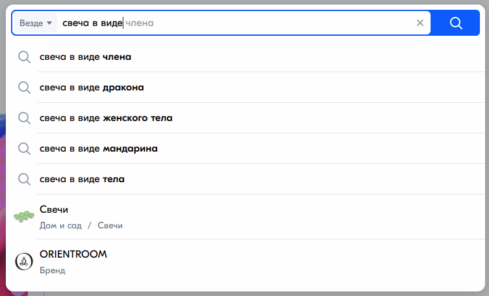Click magnifier icon beside женского тела suggestion
The width and height of the screenshot is (489, 296).
24,118
